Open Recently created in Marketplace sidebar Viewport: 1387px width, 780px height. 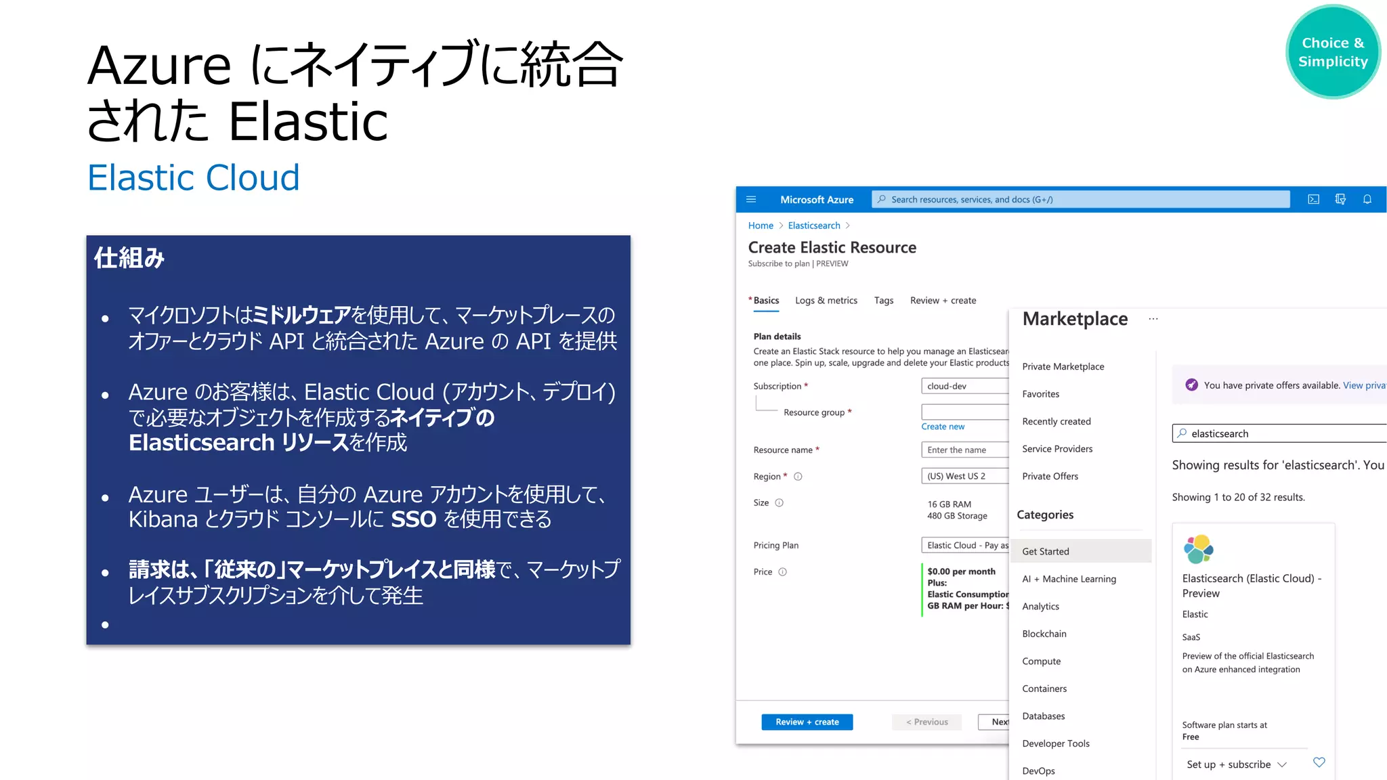point(1056,421)
